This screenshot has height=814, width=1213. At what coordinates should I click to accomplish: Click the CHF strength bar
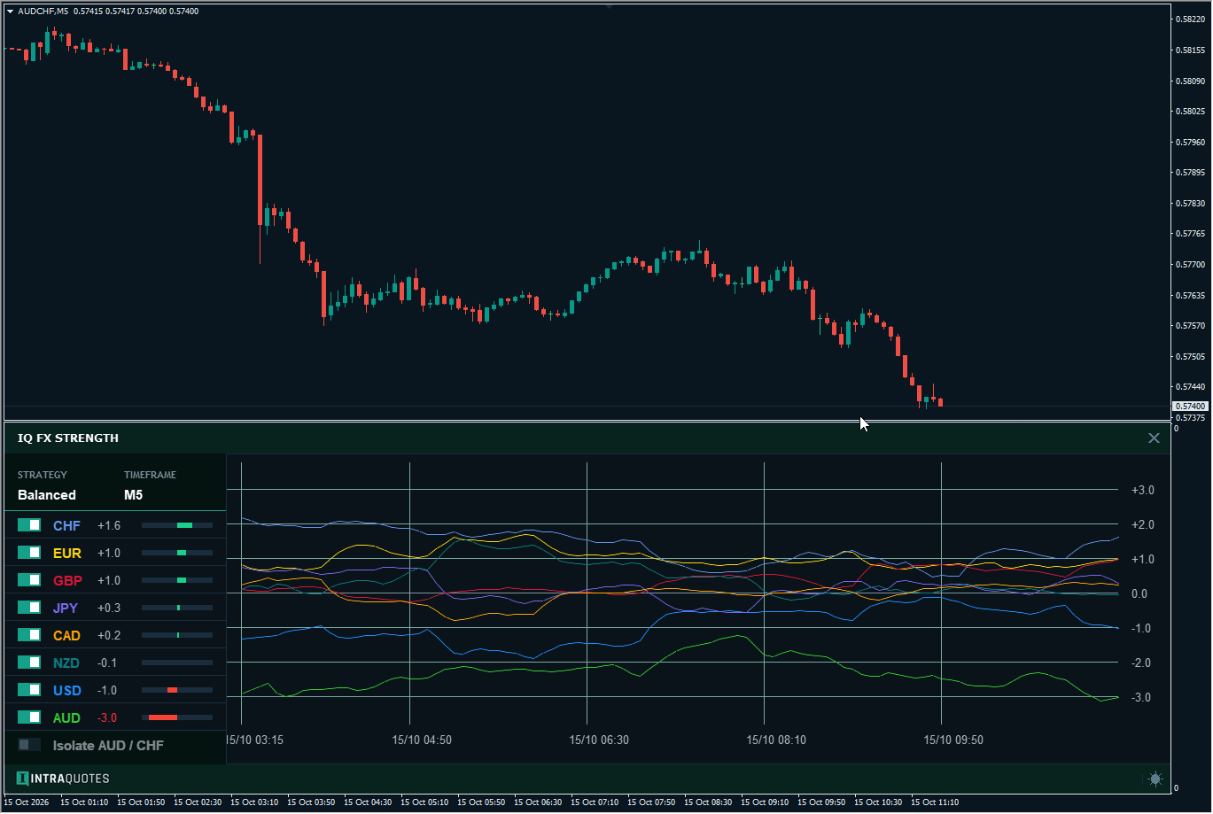(177, 525)
